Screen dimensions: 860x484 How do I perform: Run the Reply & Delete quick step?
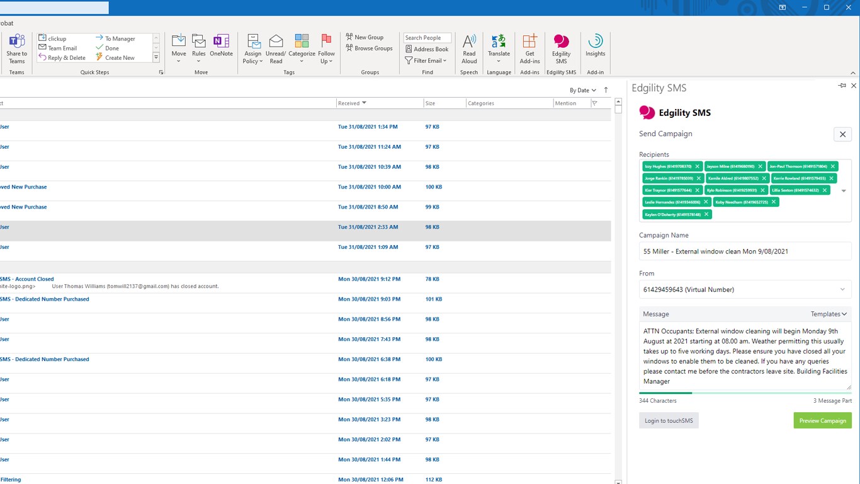[62, 57]
